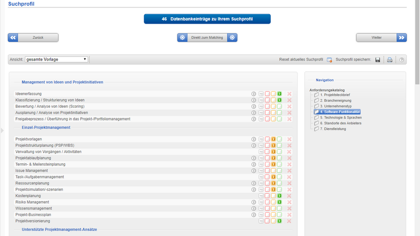420x236 pixels.
Task: Click the printer icon
Action: 389,59
